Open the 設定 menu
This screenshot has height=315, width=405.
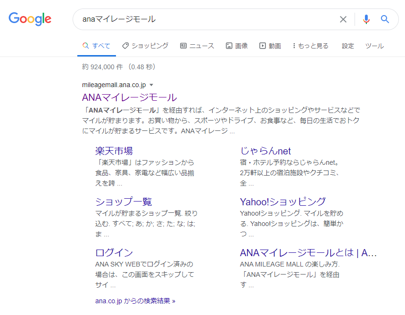point(348,46)
